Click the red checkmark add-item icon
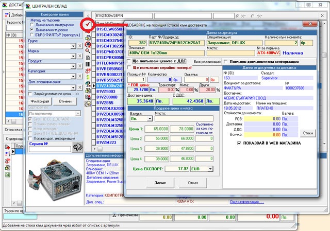330x231 pixels. coord(88,25)
